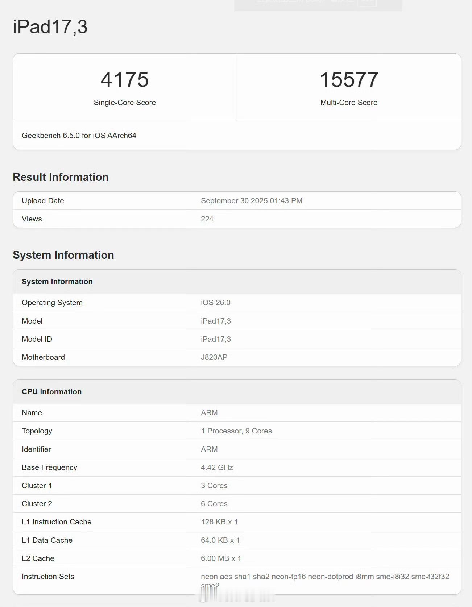472x607 pixels.
Task: Select the 6 Cores value
Action: click(214, 504)
